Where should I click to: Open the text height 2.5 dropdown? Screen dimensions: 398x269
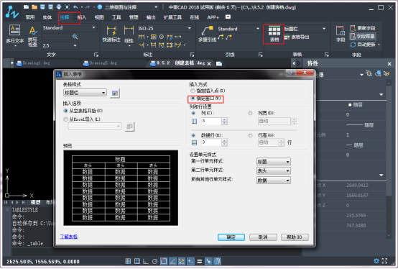click(60, 45)
